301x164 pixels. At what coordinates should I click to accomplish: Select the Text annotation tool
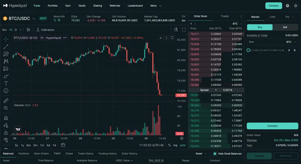[x=6, y=84]
